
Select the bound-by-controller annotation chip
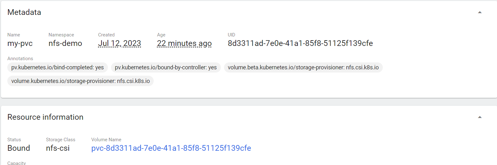click(166, 67)
